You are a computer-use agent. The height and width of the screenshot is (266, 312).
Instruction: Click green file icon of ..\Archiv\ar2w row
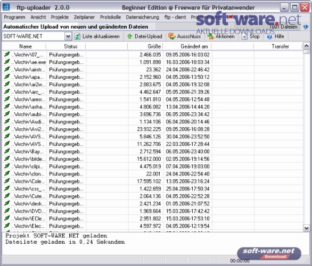[7, 84]
